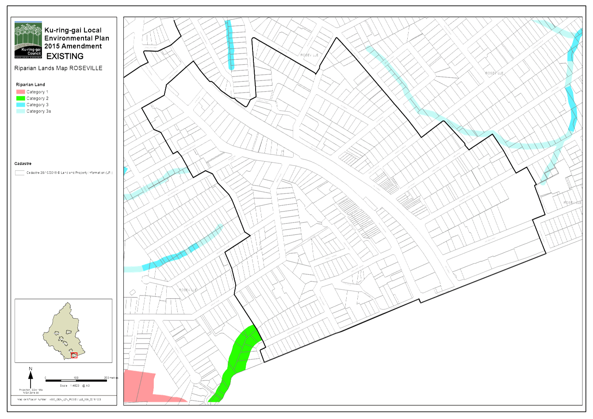Click the bold 'Cadastre' heading
593x419 pixels.
click(23, 164)
